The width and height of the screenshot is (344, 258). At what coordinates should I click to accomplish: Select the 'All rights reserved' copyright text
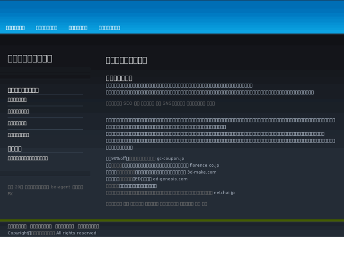point(76,233)
